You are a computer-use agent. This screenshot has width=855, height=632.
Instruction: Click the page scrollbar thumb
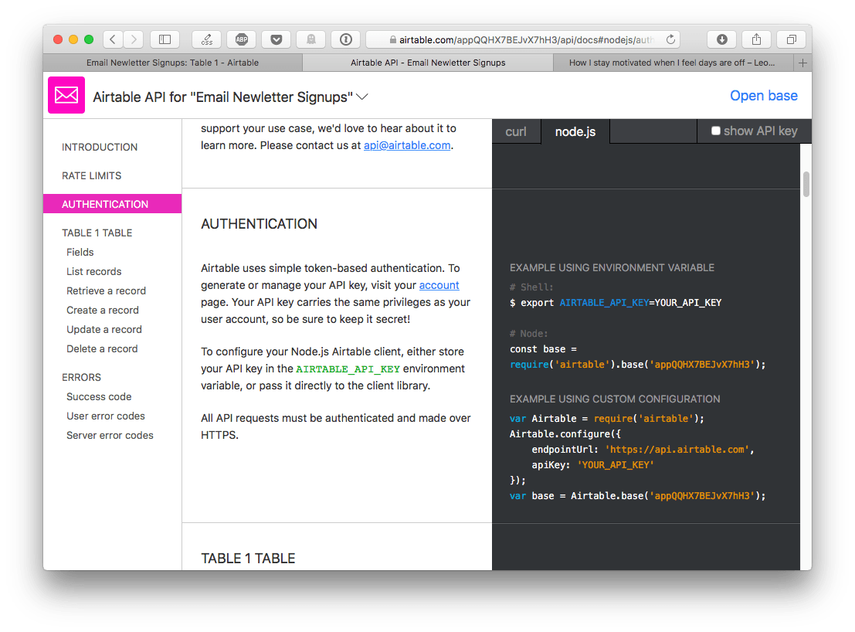[806, 185]
